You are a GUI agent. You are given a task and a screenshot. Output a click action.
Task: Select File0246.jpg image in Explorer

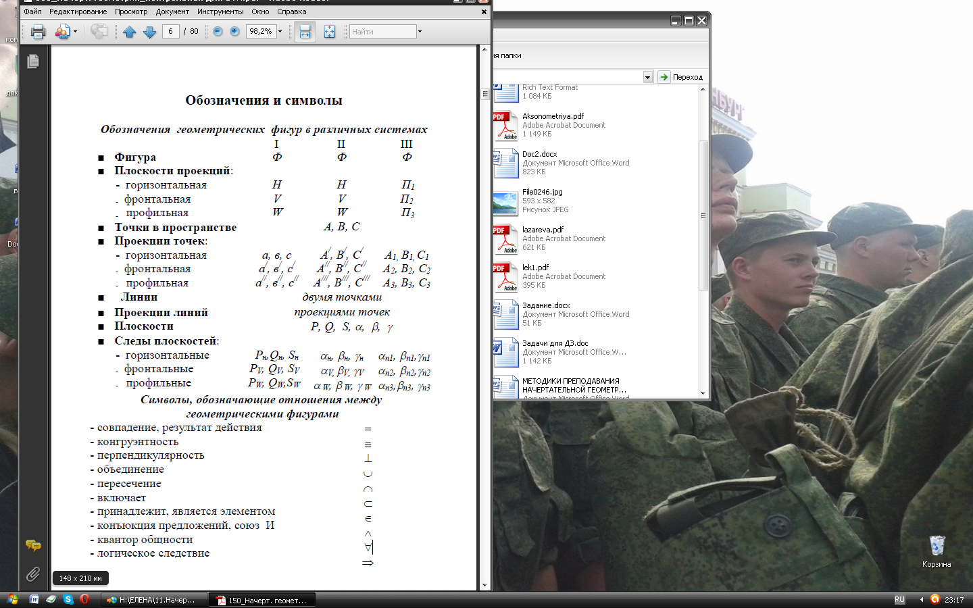pyautogui.click(x=531, y=201)
